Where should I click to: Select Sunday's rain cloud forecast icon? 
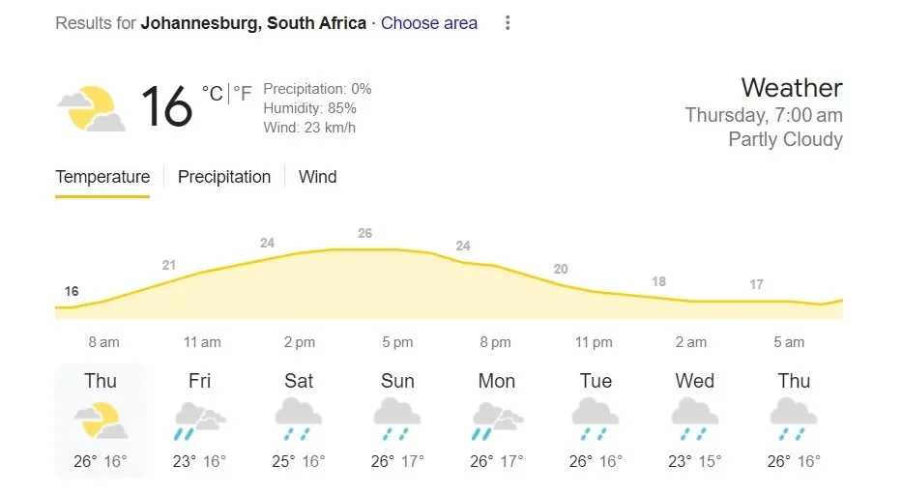pyautogui.click(x=397, y=421)
